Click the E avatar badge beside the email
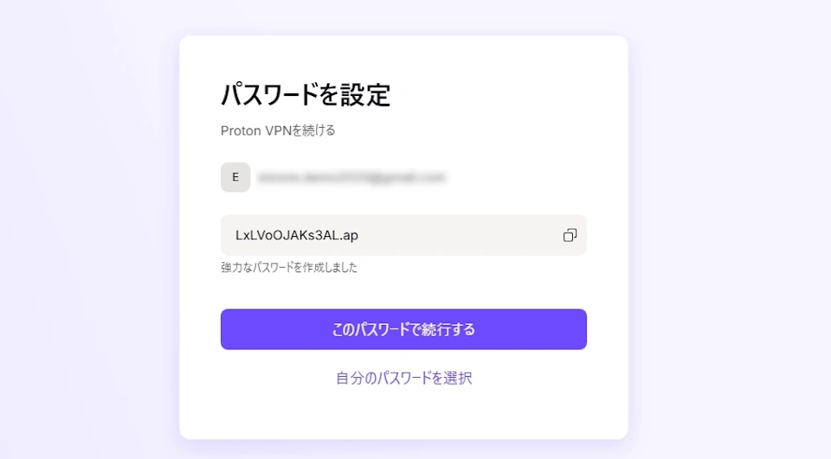The width and height of the screenshot is (831, 459). 235,177
